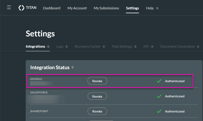
Task: Click green checkmark in SharePoint row
Action: [x=159, y=111]
